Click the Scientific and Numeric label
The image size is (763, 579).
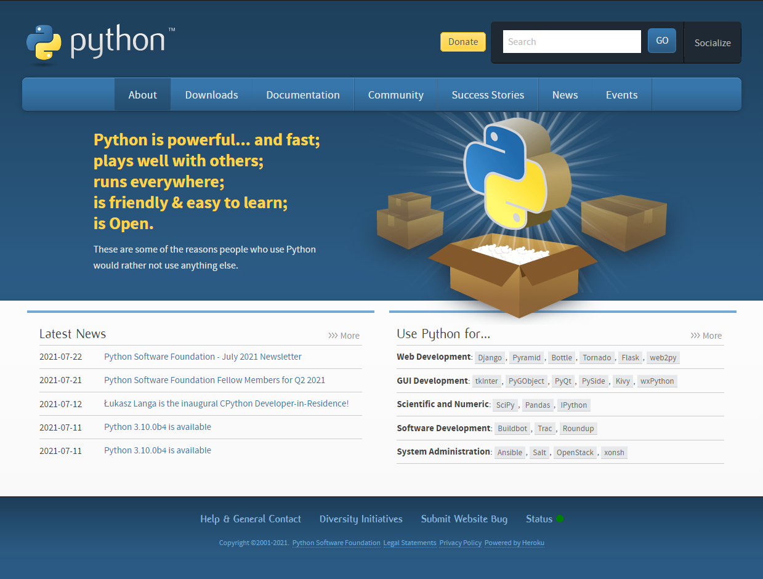click(443, 404)
